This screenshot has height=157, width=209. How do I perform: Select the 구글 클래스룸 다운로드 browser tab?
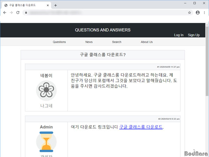tap(26, 5)
